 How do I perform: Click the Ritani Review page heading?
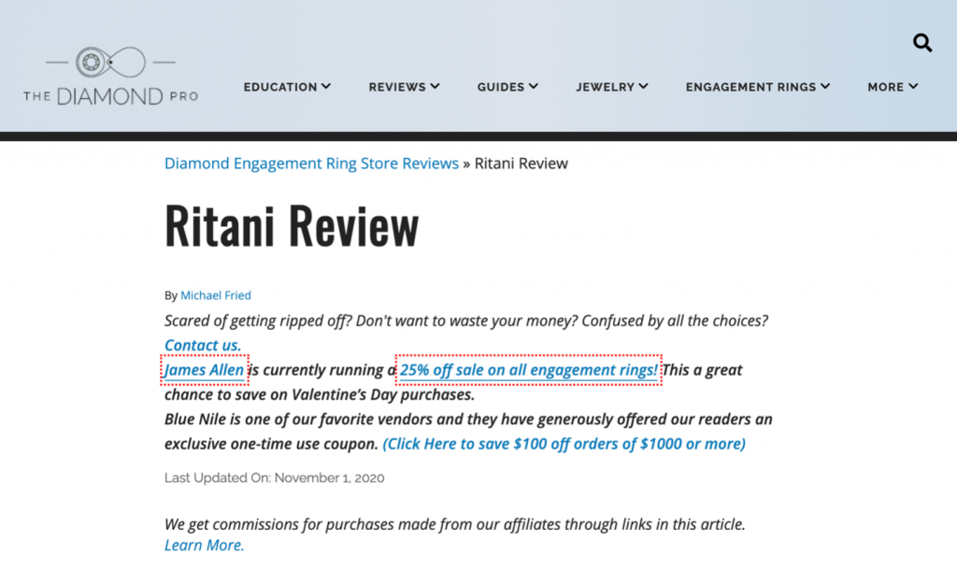coord(292,225)
